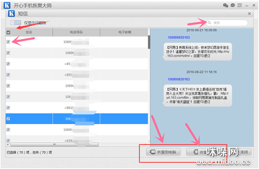Click the screen menu icon in title bar
The height and width of the screenshot is (169, 259).
tap(240, 6)
